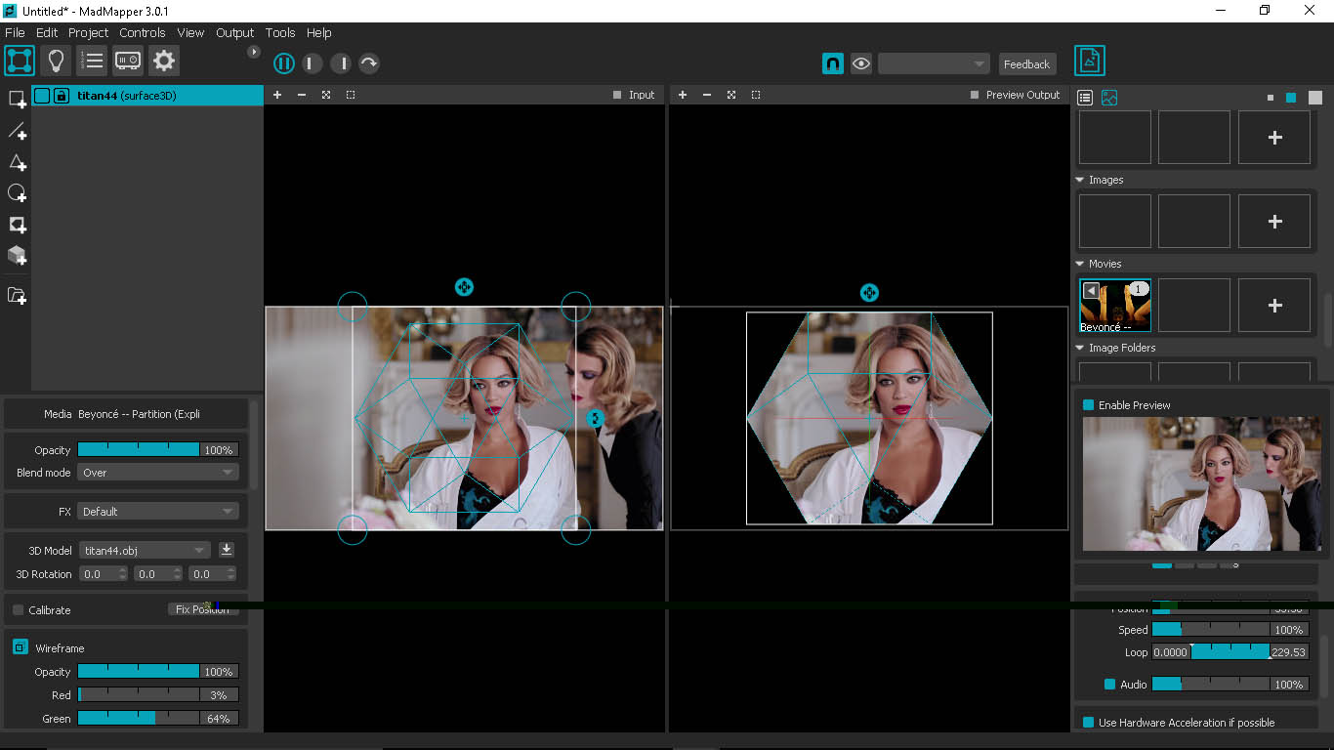The width and height of the screenshot is (1334, 750).
Task: Toggle the Preview Output view checkbox
Action: point(975,95)
